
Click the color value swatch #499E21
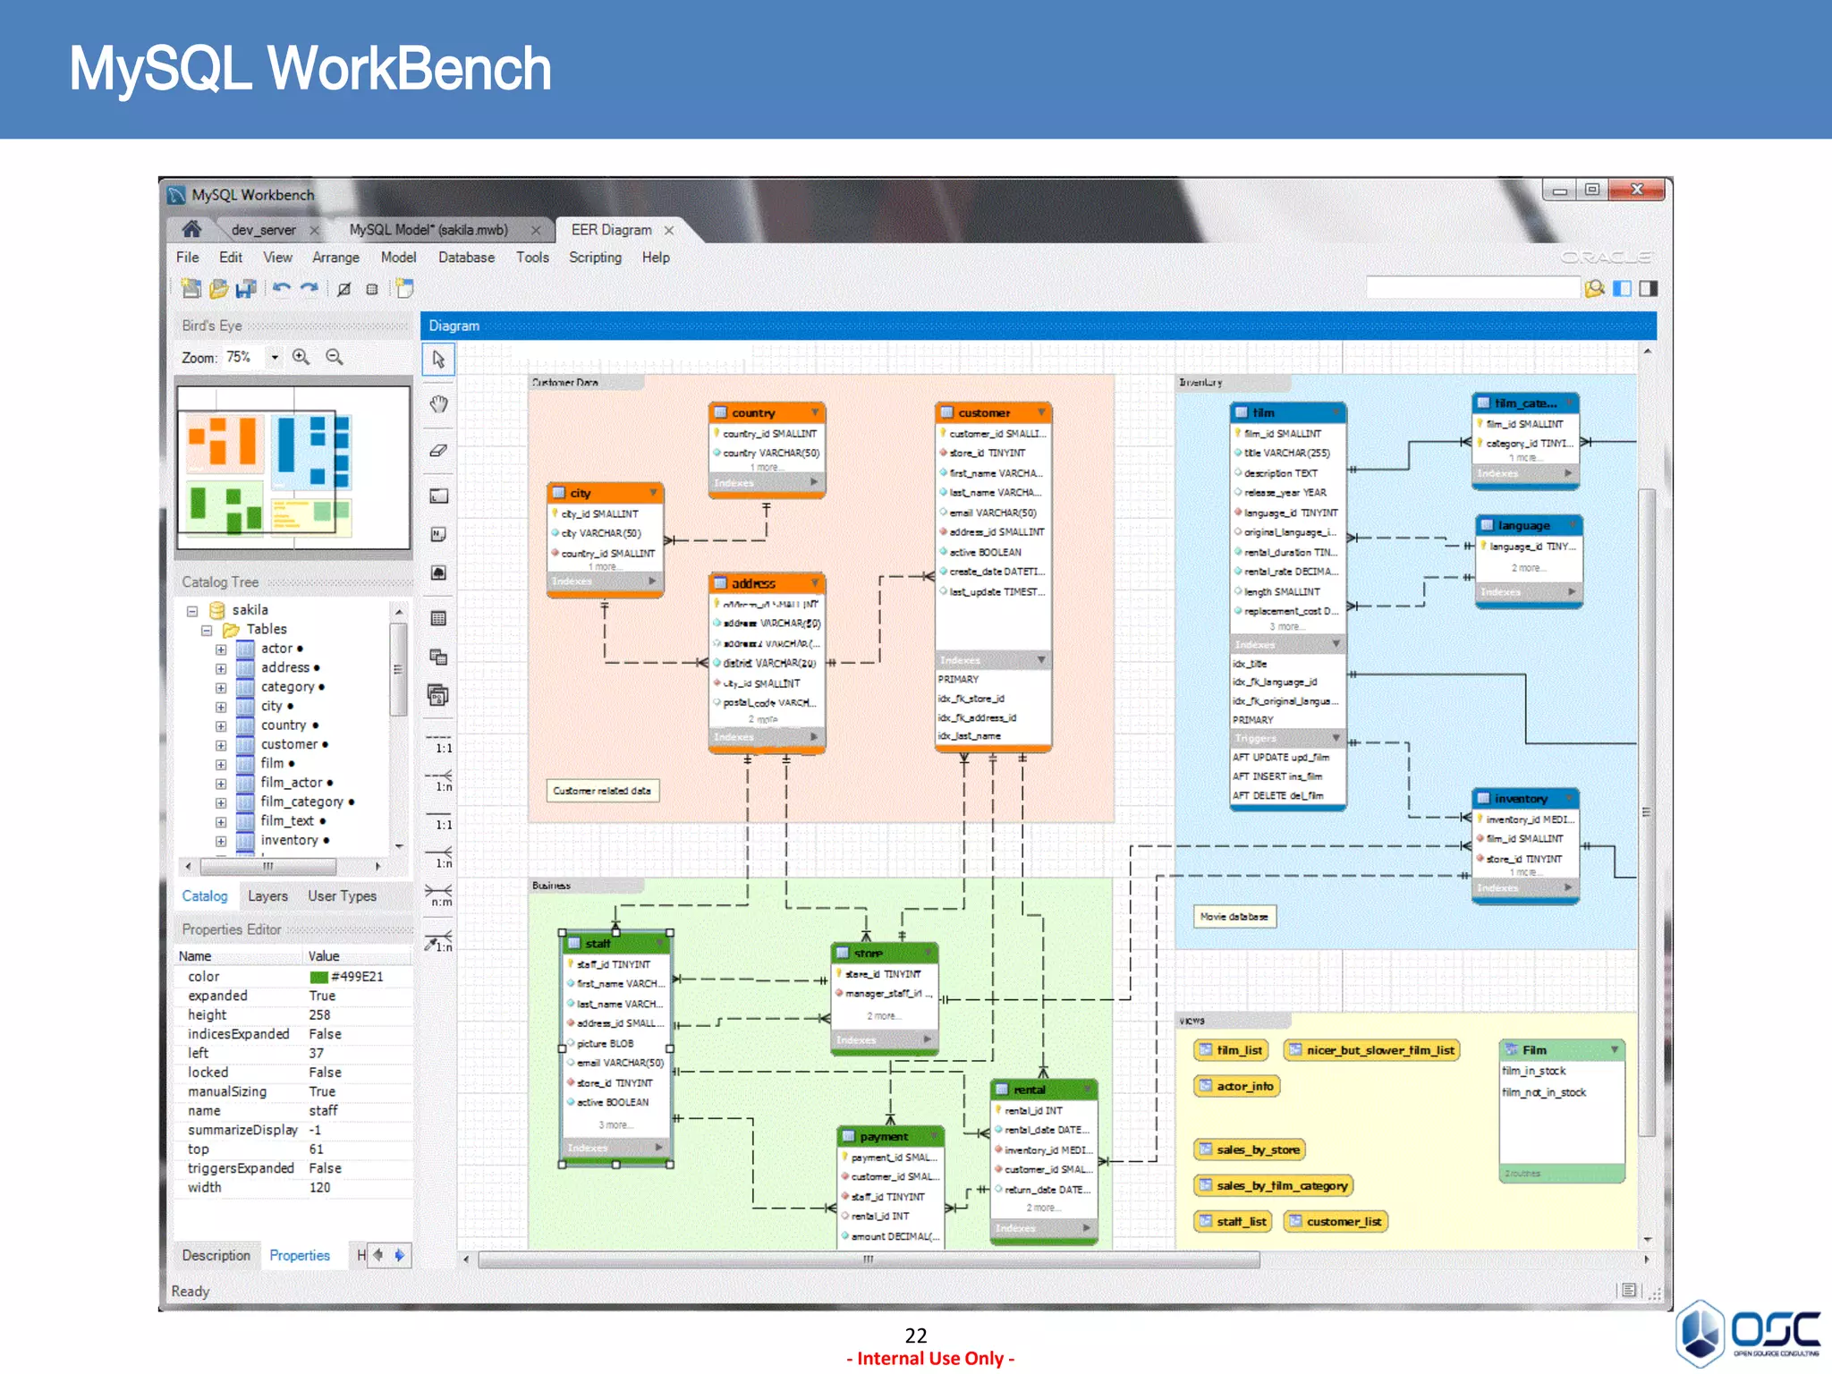pyautogui.click(x=318, y=977)
